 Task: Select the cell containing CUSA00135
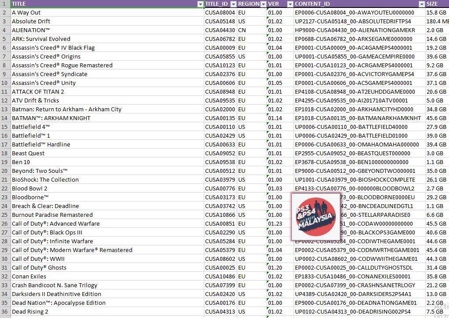[220, 118]
